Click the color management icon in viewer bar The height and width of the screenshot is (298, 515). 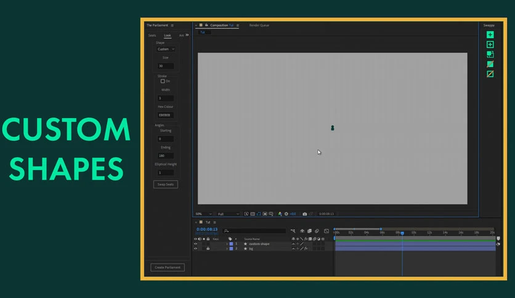click(280, 214)
